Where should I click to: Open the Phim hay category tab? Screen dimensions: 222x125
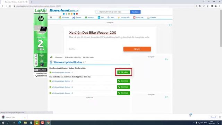click(138, 17)
